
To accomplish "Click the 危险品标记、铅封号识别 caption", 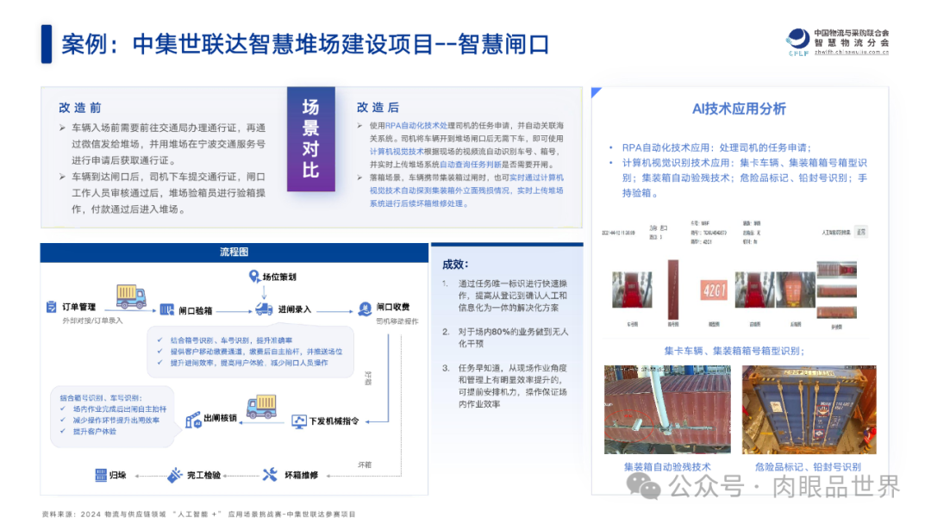I will click(x=808, y=467).
